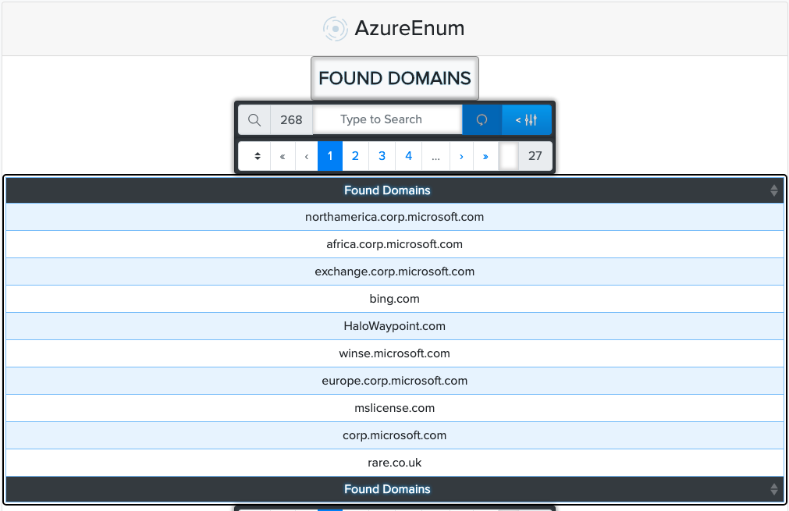Focus the Type to Search field
This screenshot has width=789, height=511.
387,119
